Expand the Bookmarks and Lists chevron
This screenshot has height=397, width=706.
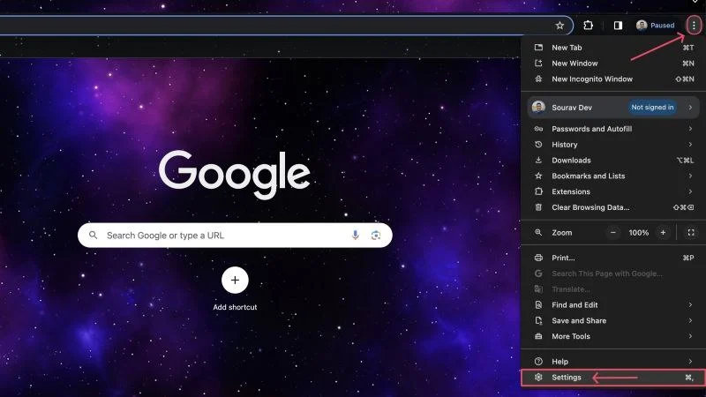point(690,176)
